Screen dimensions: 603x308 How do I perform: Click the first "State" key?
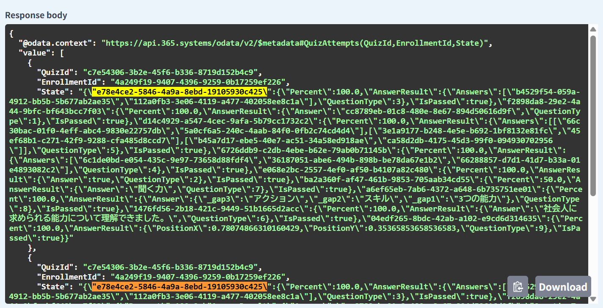coord(52,92)
